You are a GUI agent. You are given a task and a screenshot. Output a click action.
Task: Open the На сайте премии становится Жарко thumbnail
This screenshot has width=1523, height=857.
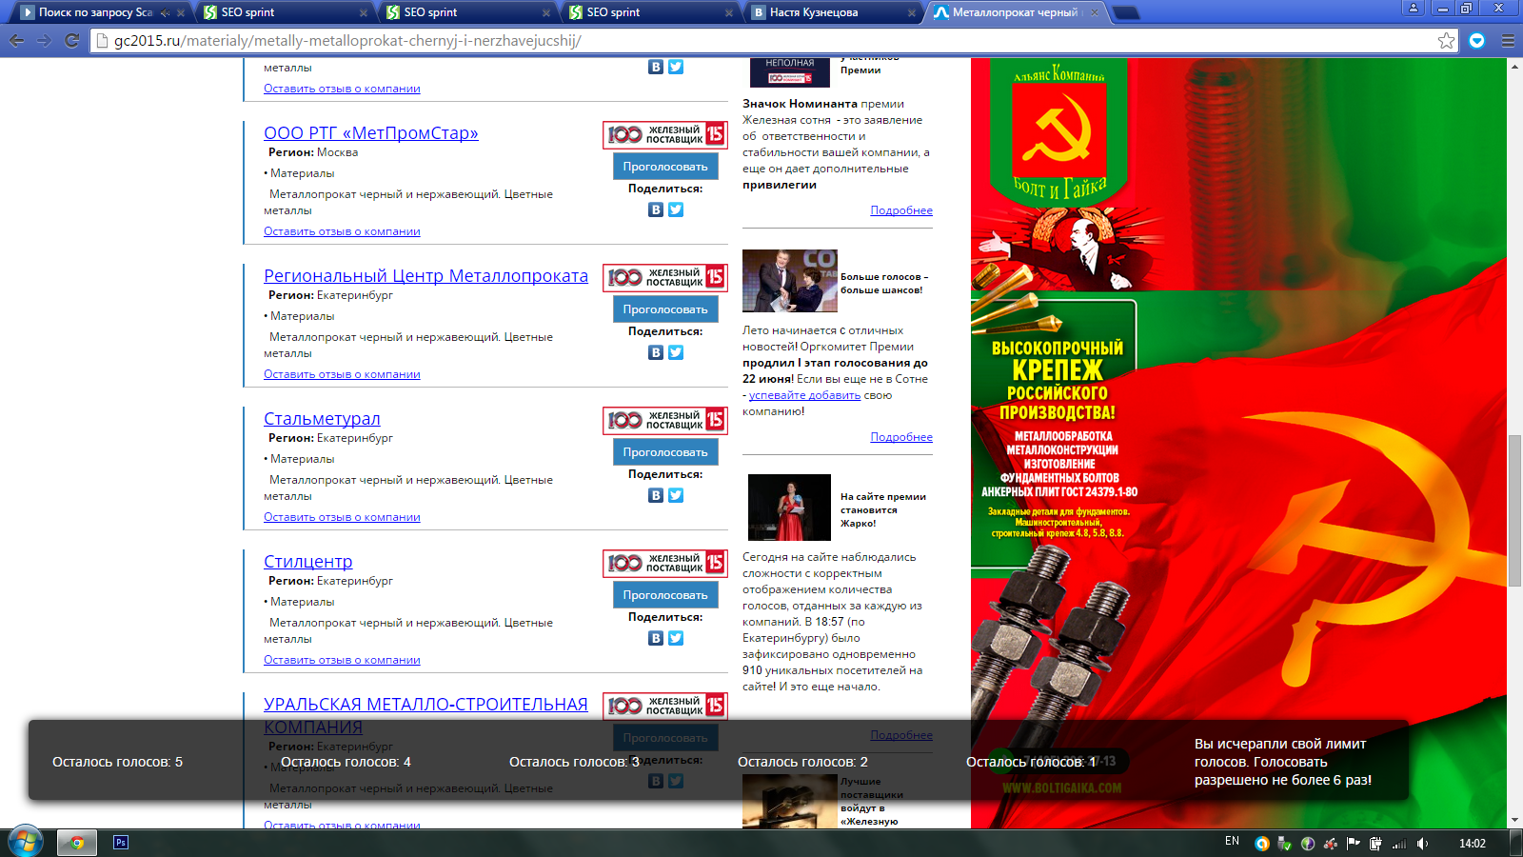click(789, 508)
